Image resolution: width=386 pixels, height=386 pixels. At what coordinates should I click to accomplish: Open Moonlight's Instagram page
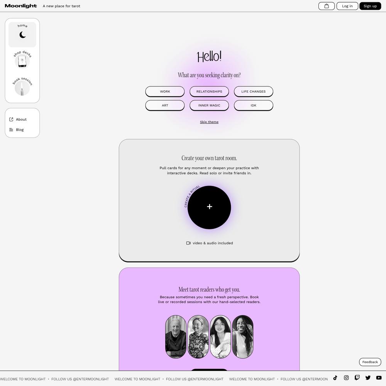[x=346, y=378]
